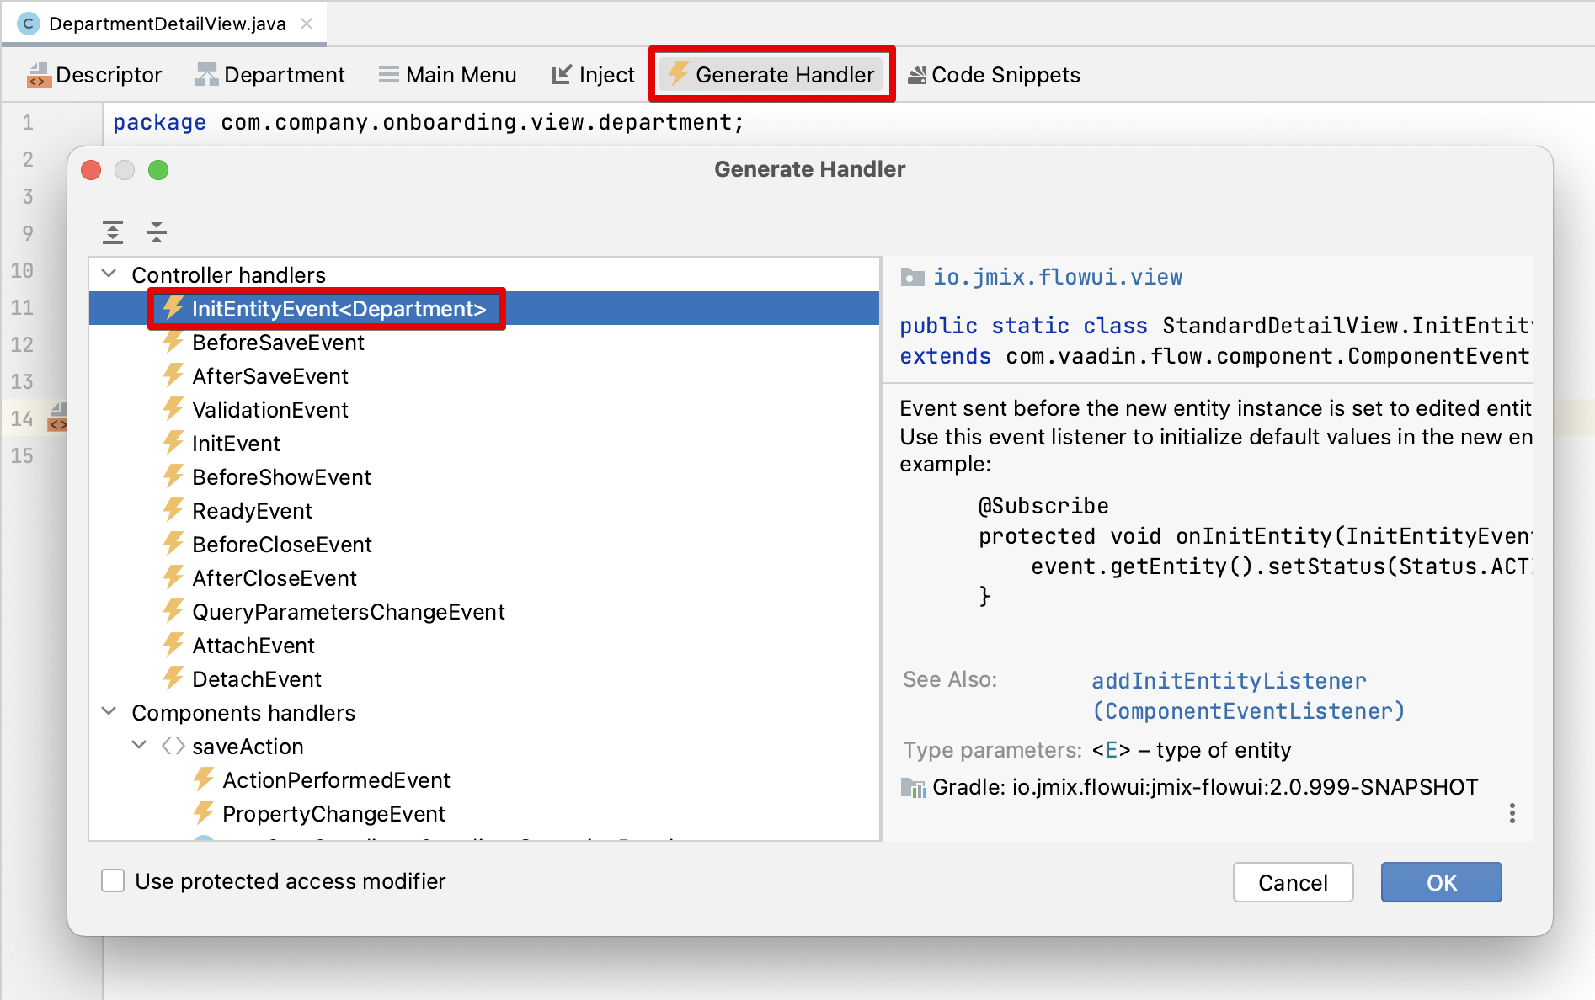Click Generate Handler in the toolbar
The height and width of the screenshot is (1000, 1595).
[771, 75]
